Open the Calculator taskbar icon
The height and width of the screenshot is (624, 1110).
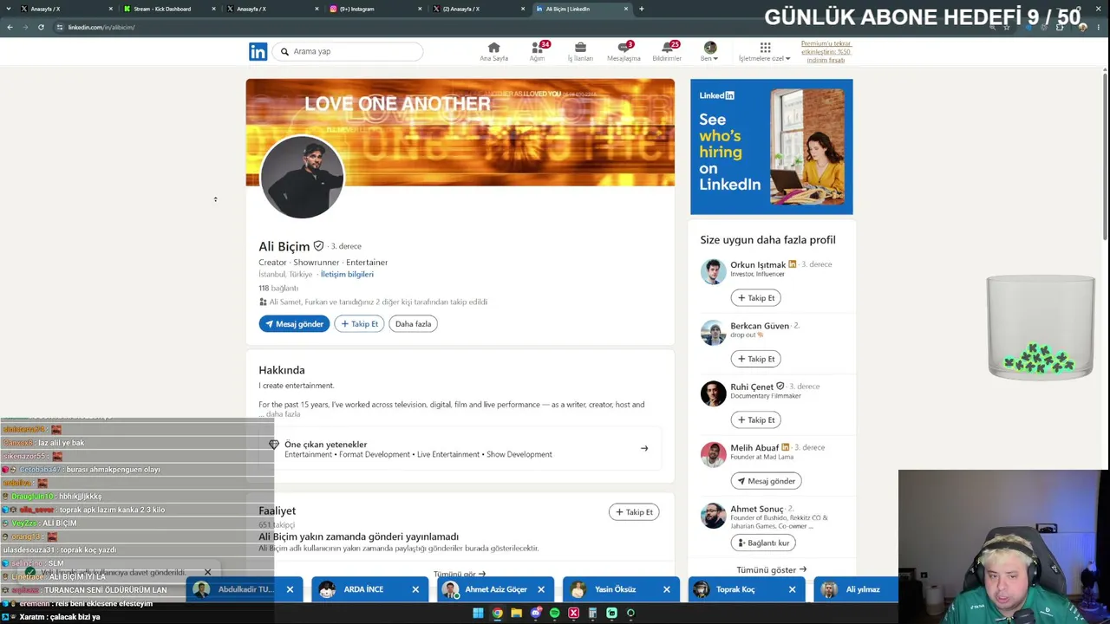click(x=592, y=614)
